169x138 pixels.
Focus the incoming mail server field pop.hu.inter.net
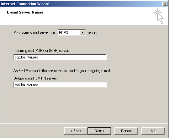tap(60, 57)
